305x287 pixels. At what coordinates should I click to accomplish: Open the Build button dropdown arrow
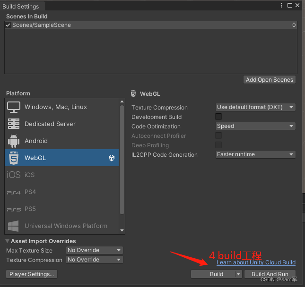[x=238, y=274]
